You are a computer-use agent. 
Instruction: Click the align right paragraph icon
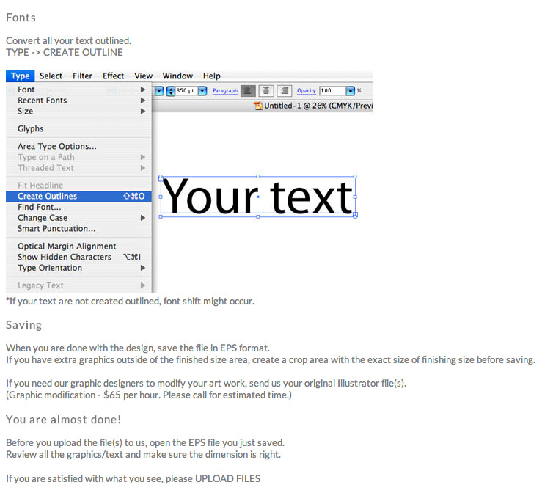coord(284,91)
